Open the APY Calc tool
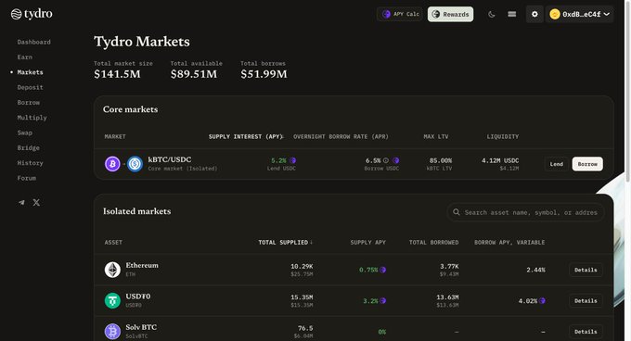The height and width of the screenshot is (341, 631). point(400,14)
